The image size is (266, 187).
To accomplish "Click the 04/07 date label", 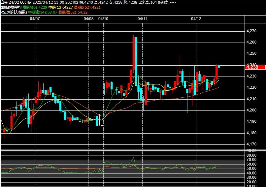I will coord(35,19).
